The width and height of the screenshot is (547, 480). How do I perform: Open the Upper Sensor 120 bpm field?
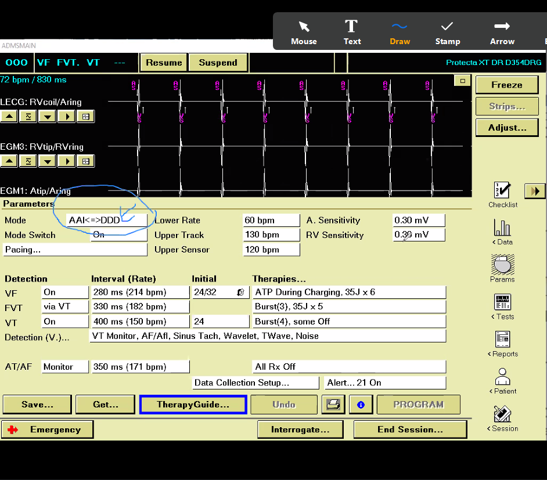click(271, 250)
